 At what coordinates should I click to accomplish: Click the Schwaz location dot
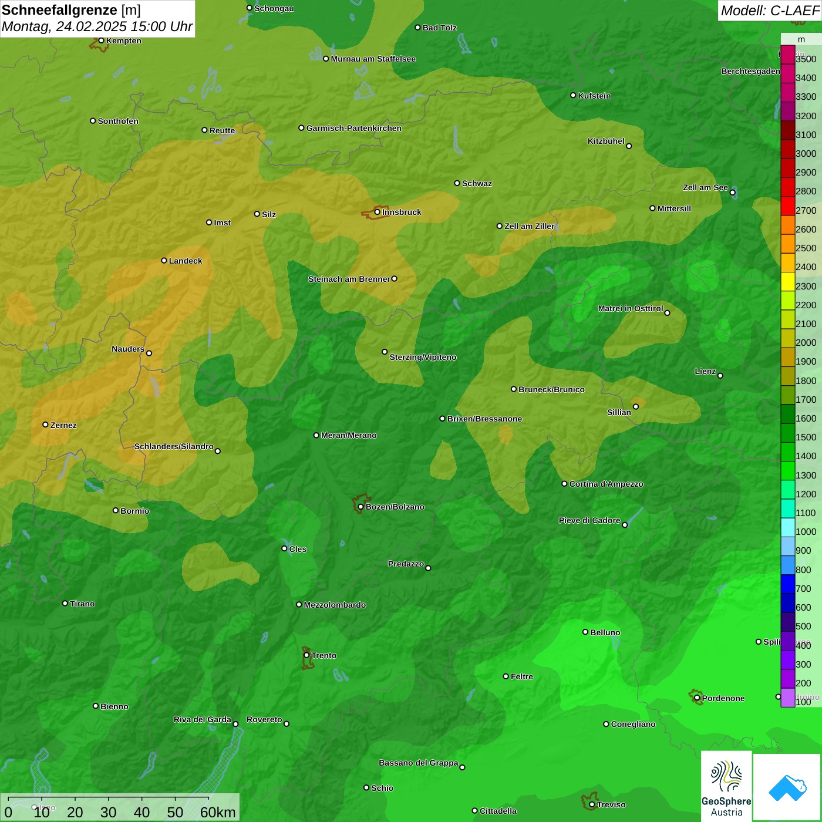click(x=457, y=183)
